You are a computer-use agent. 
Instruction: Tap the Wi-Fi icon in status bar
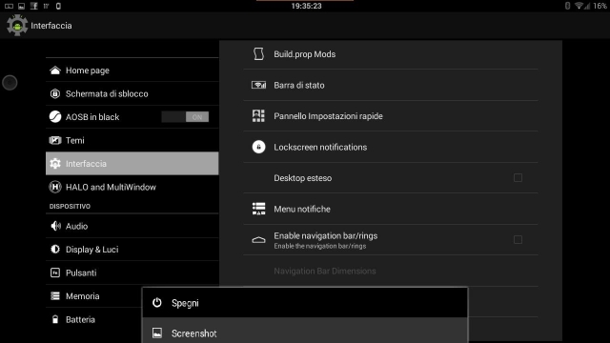(579, 6)
